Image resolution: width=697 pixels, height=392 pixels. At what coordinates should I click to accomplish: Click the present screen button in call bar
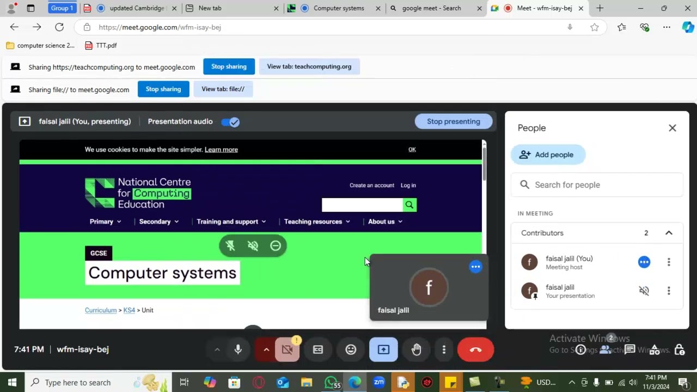(383, 350)
